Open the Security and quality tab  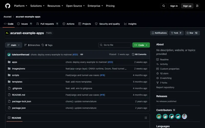[x=107, y=24]
